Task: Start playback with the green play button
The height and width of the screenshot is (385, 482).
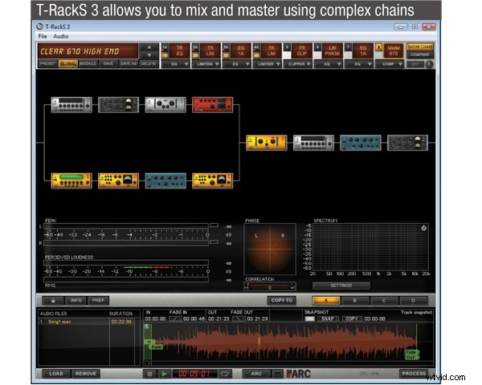Action: pos(164,374)
